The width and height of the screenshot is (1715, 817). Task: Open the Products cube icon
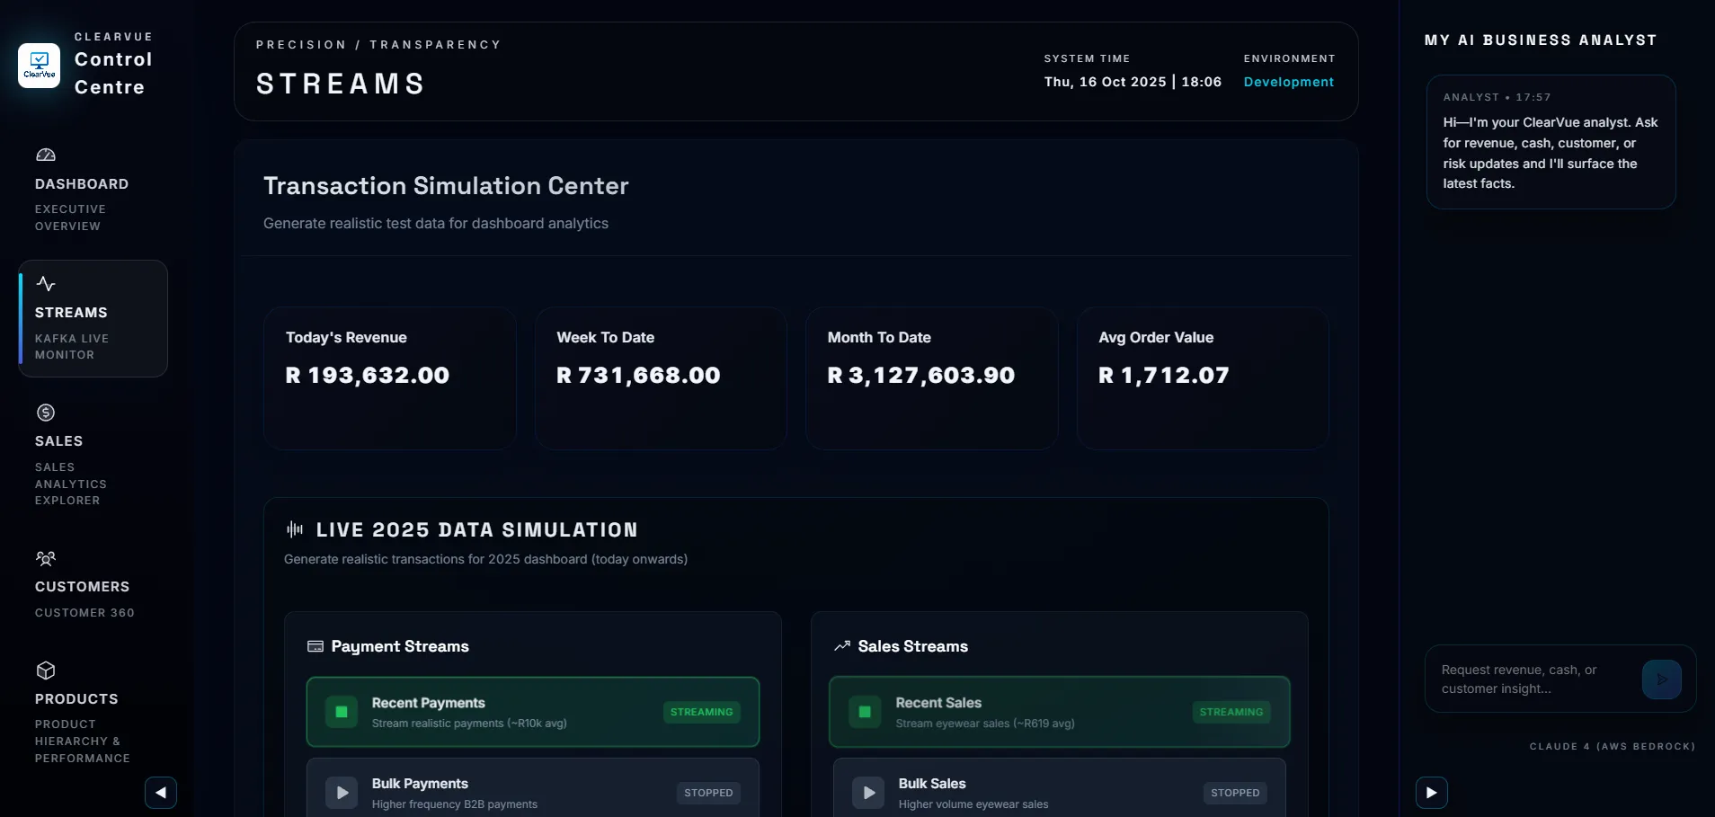(46, 670)
